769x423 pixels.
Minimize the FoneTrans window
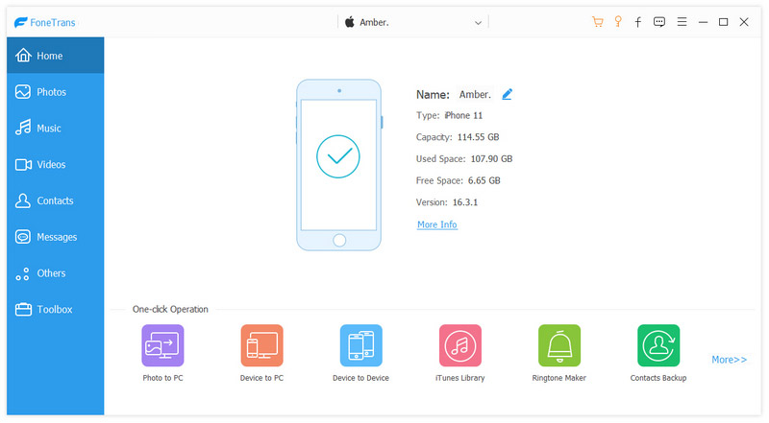coord(703,22)
